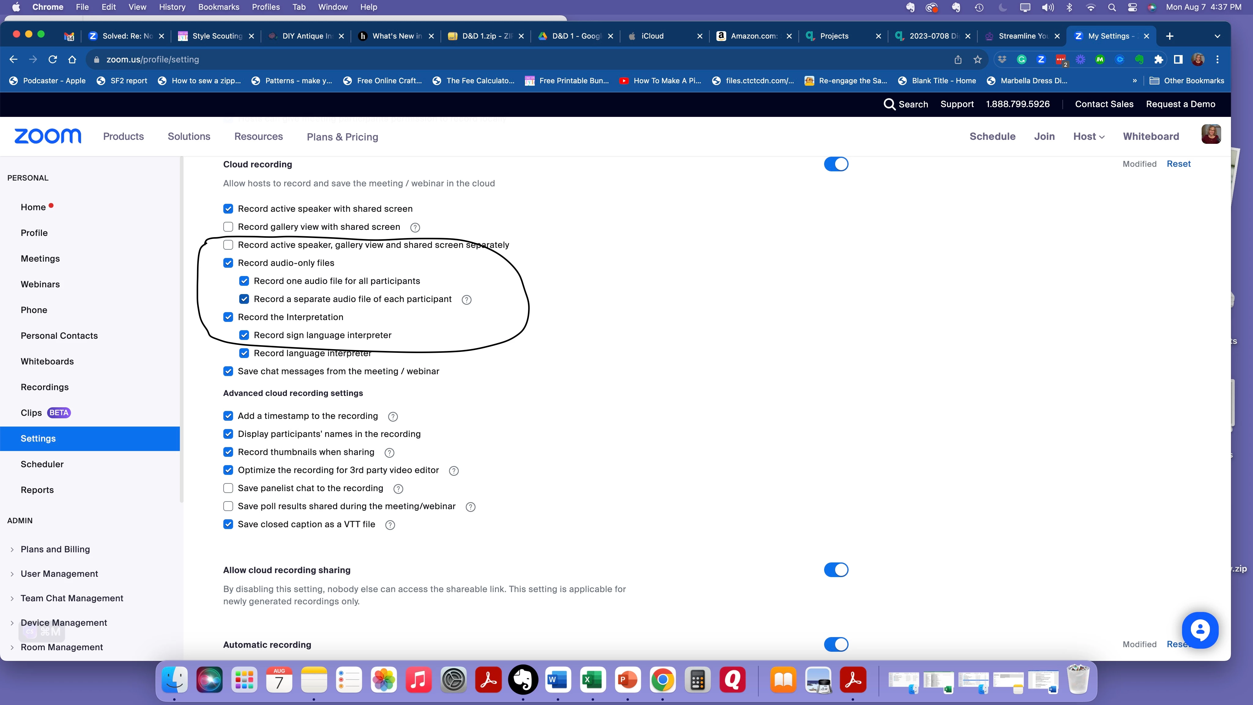Image resolution: width=1253 pixels, height=705 pixels.
Task: Turn off the Cloud recording toggle
Action: click(x=836, y=164)
